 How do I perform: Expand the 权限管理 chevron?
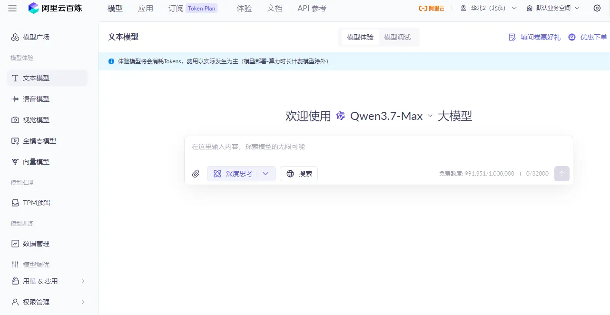[83, 302]
